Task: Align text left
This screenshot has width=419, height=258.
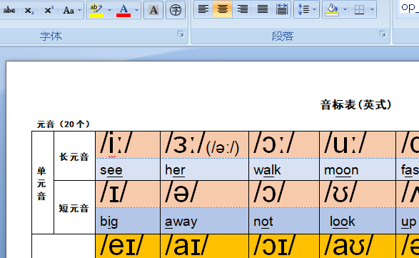Action: click(x=203, y=9)
